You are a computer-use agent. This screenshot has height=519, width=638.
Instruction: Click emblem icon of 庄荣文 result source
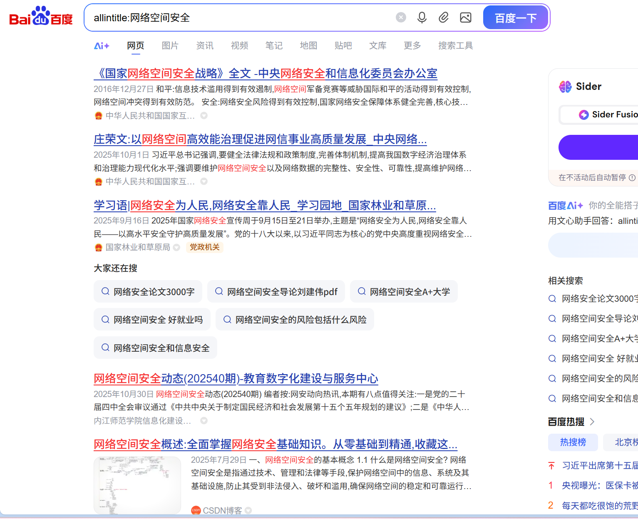click(99, 181)
